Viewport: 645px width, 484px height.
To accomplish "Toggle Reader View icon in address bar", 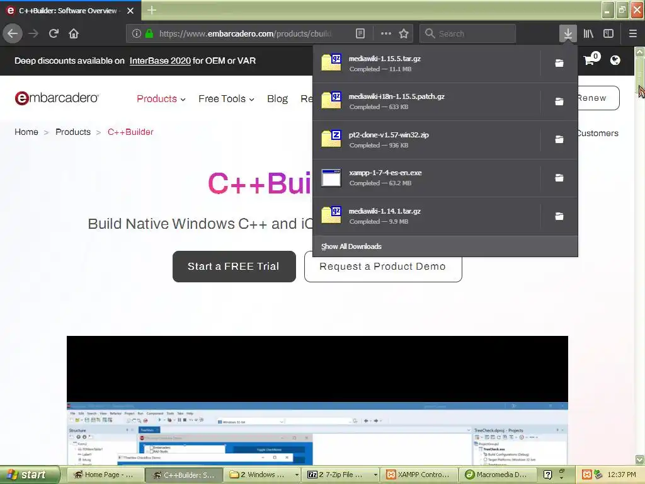I will (360, 33).
